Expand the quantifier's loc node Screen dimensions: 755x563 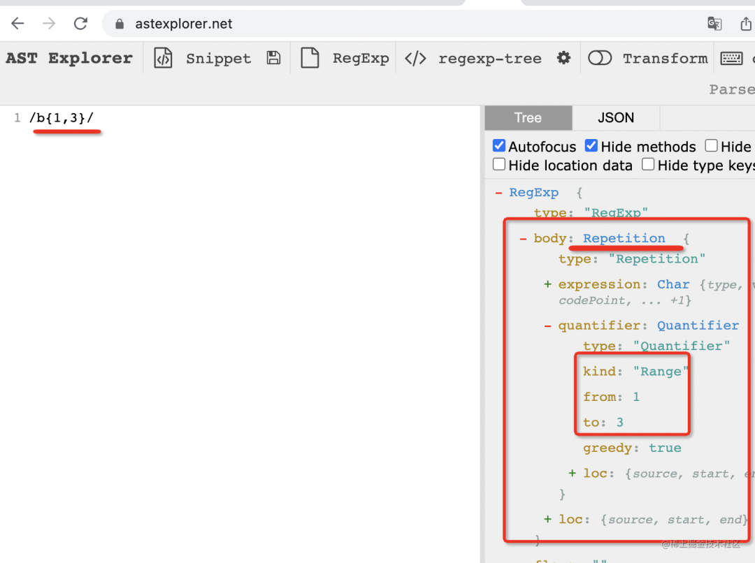[572, 474]
